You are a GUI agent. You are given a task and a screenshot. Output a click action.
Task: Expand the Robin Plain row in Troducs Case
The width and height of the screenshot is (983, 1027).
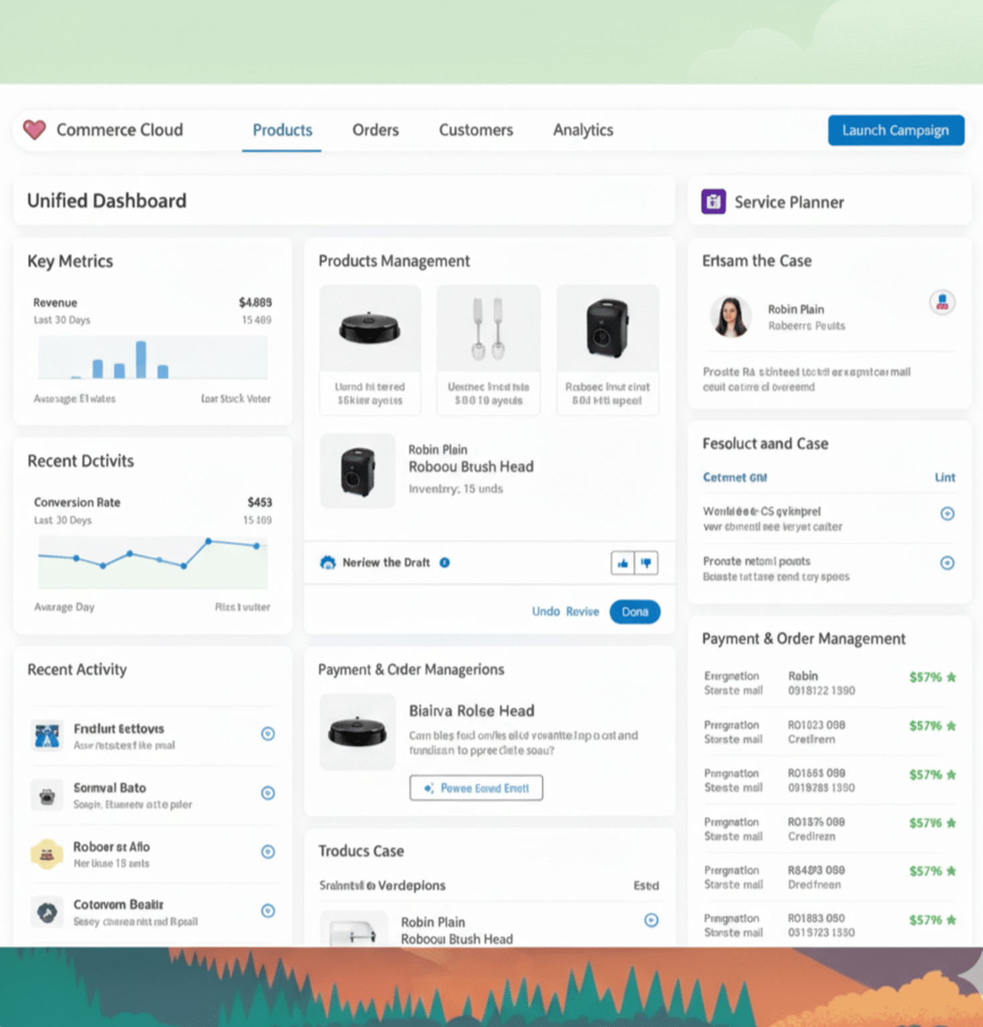pyautogui.click(x=652, y=921)
